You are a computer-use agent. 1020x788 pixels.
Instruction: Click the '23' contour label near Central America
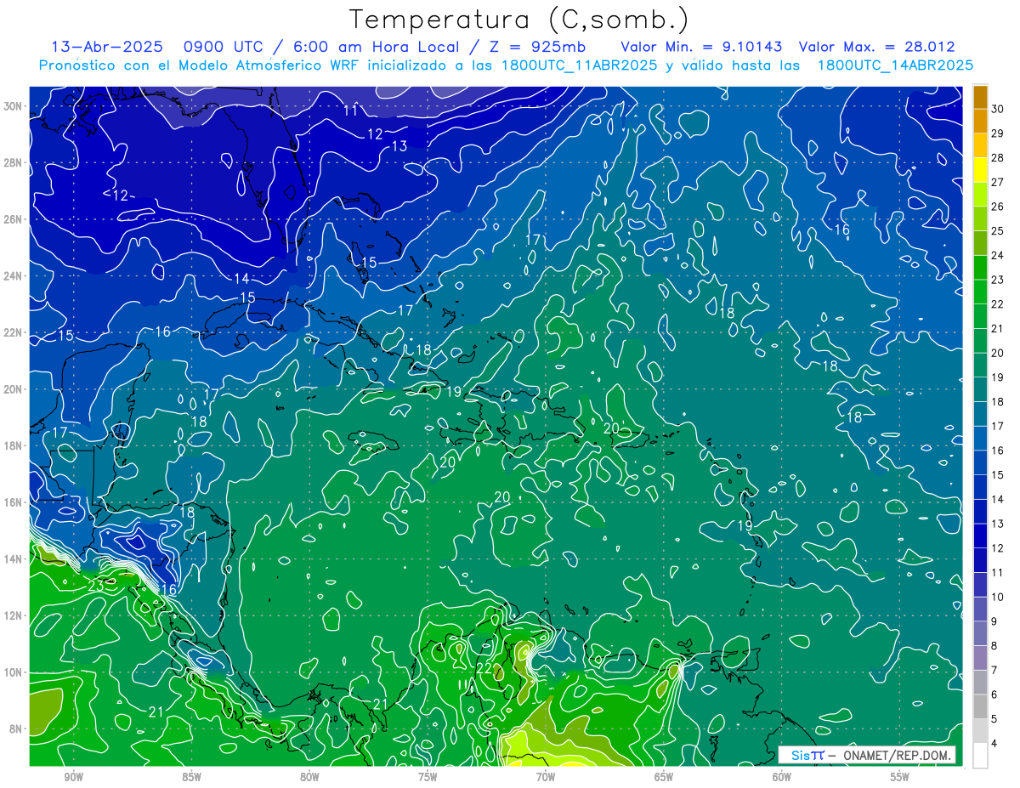click(x=96, y=586)
